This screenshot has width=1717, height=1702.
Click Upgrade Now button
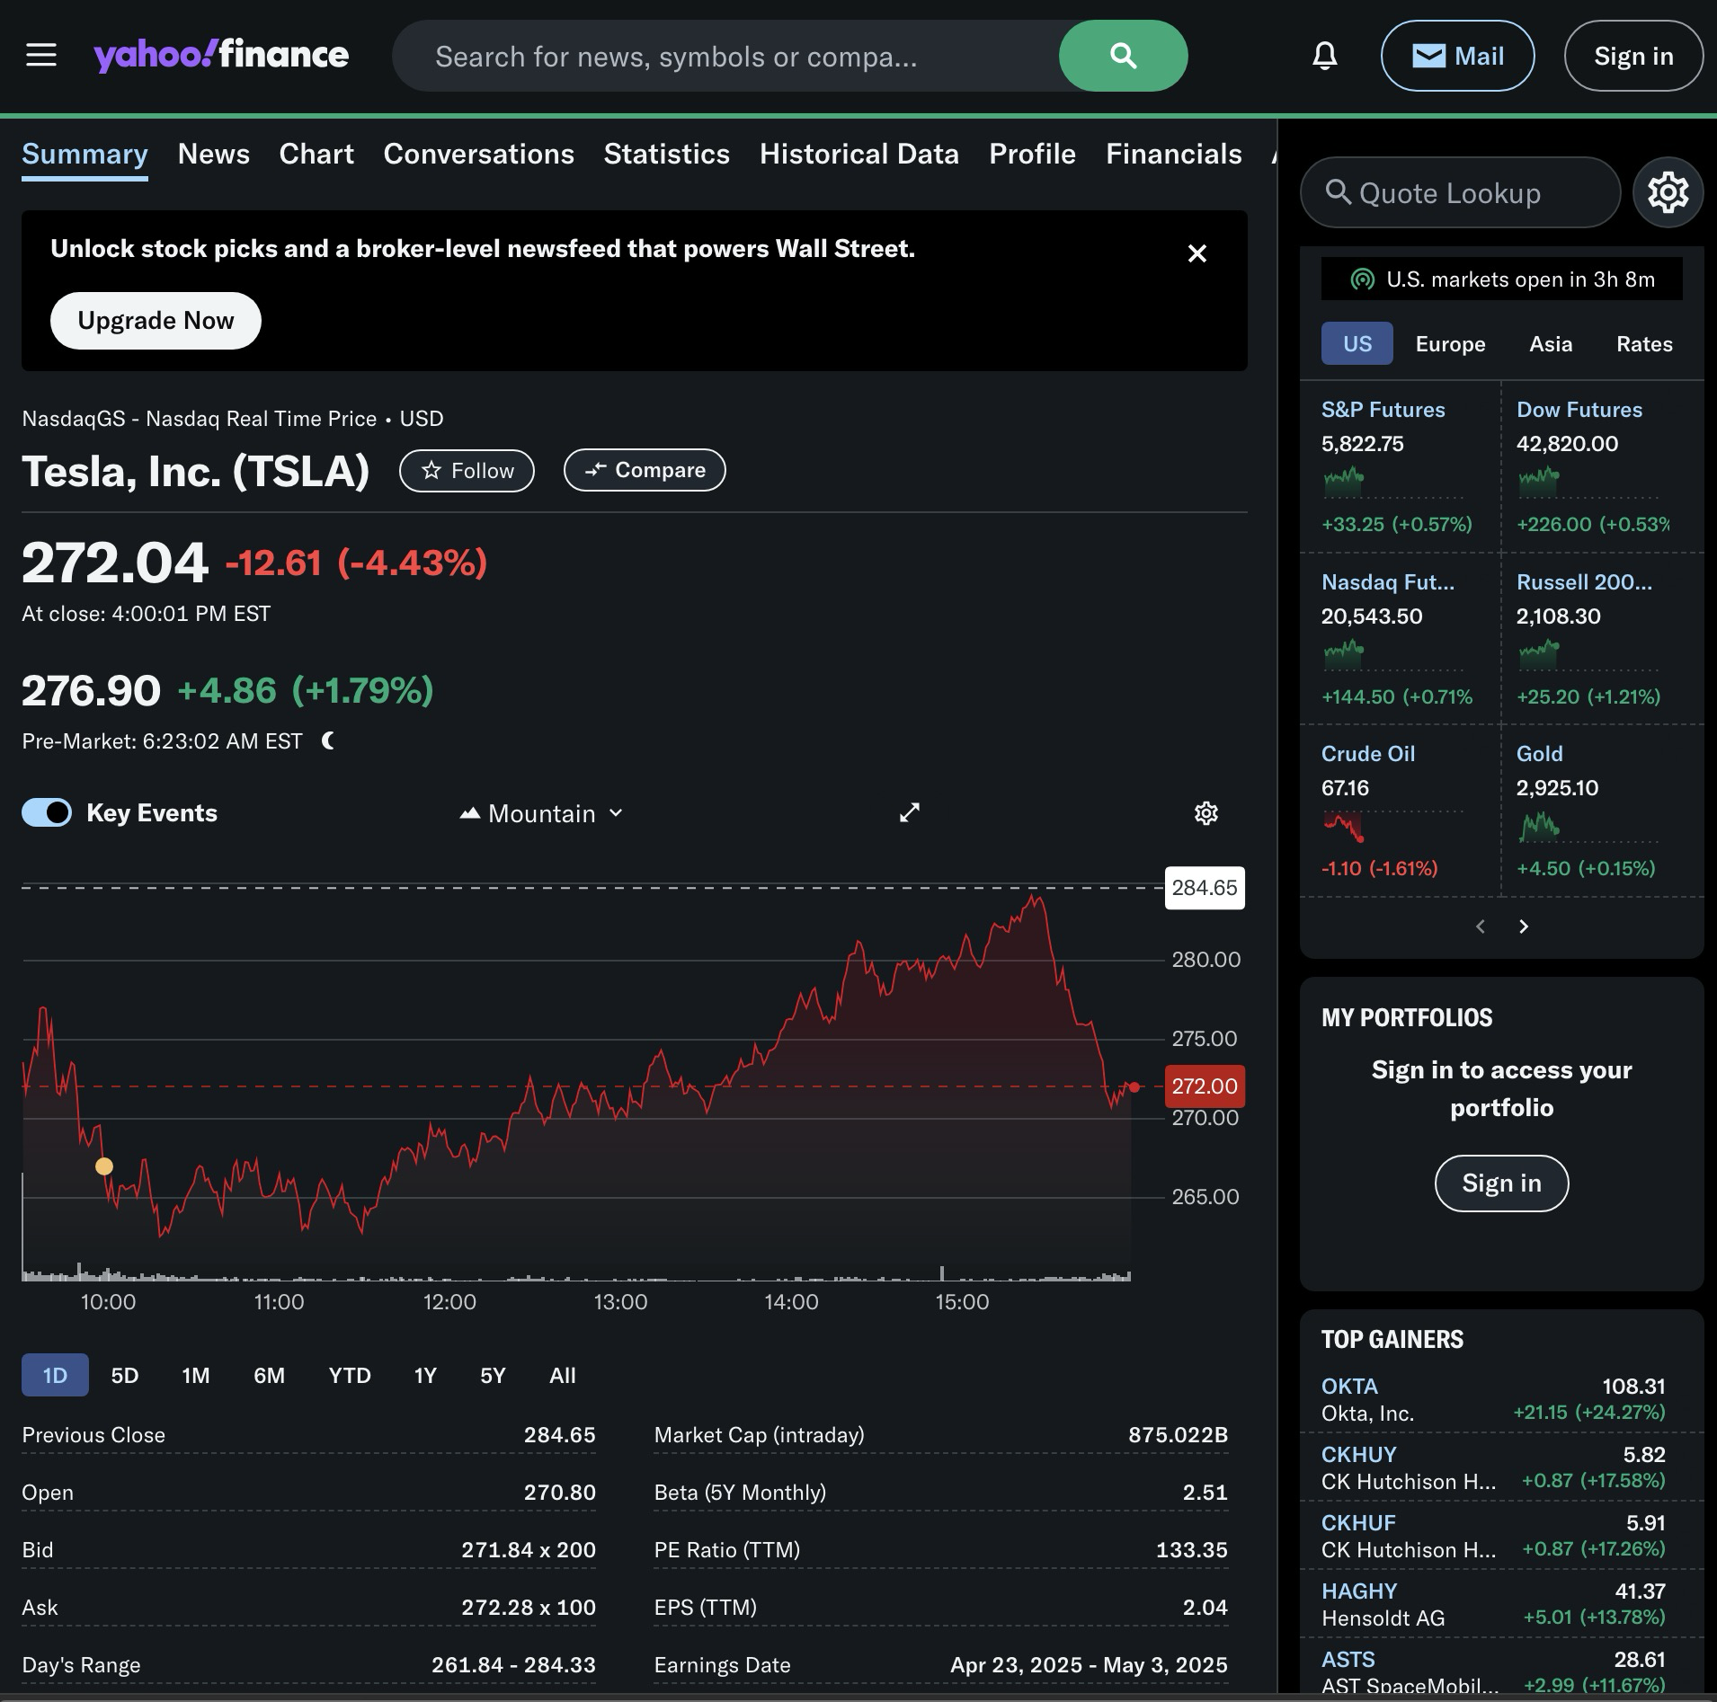(x=156, y=321)
